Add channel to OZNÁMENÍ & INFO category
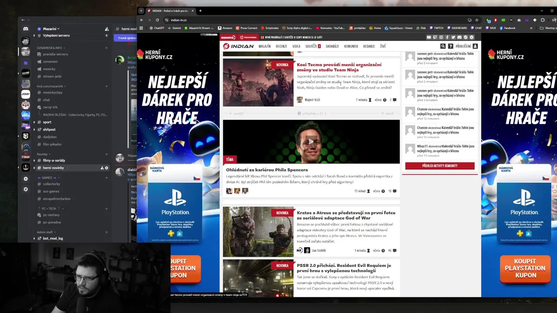This screenshot has height=313, width=557. pos(107,48)
